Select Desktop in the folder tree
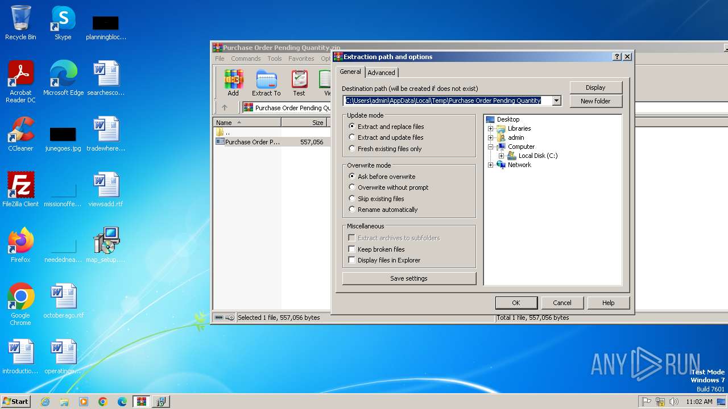The image size is (728, 409). click(x=508, y=119)
